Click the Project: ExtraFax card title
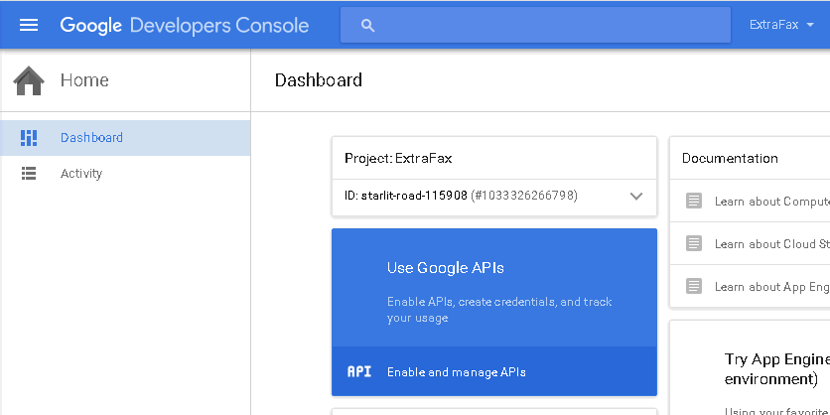830x415 pixels. tap(398, 158)
